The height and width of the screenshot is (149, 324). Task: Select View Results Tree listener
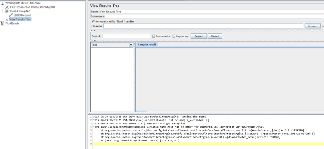coord(20,19)
